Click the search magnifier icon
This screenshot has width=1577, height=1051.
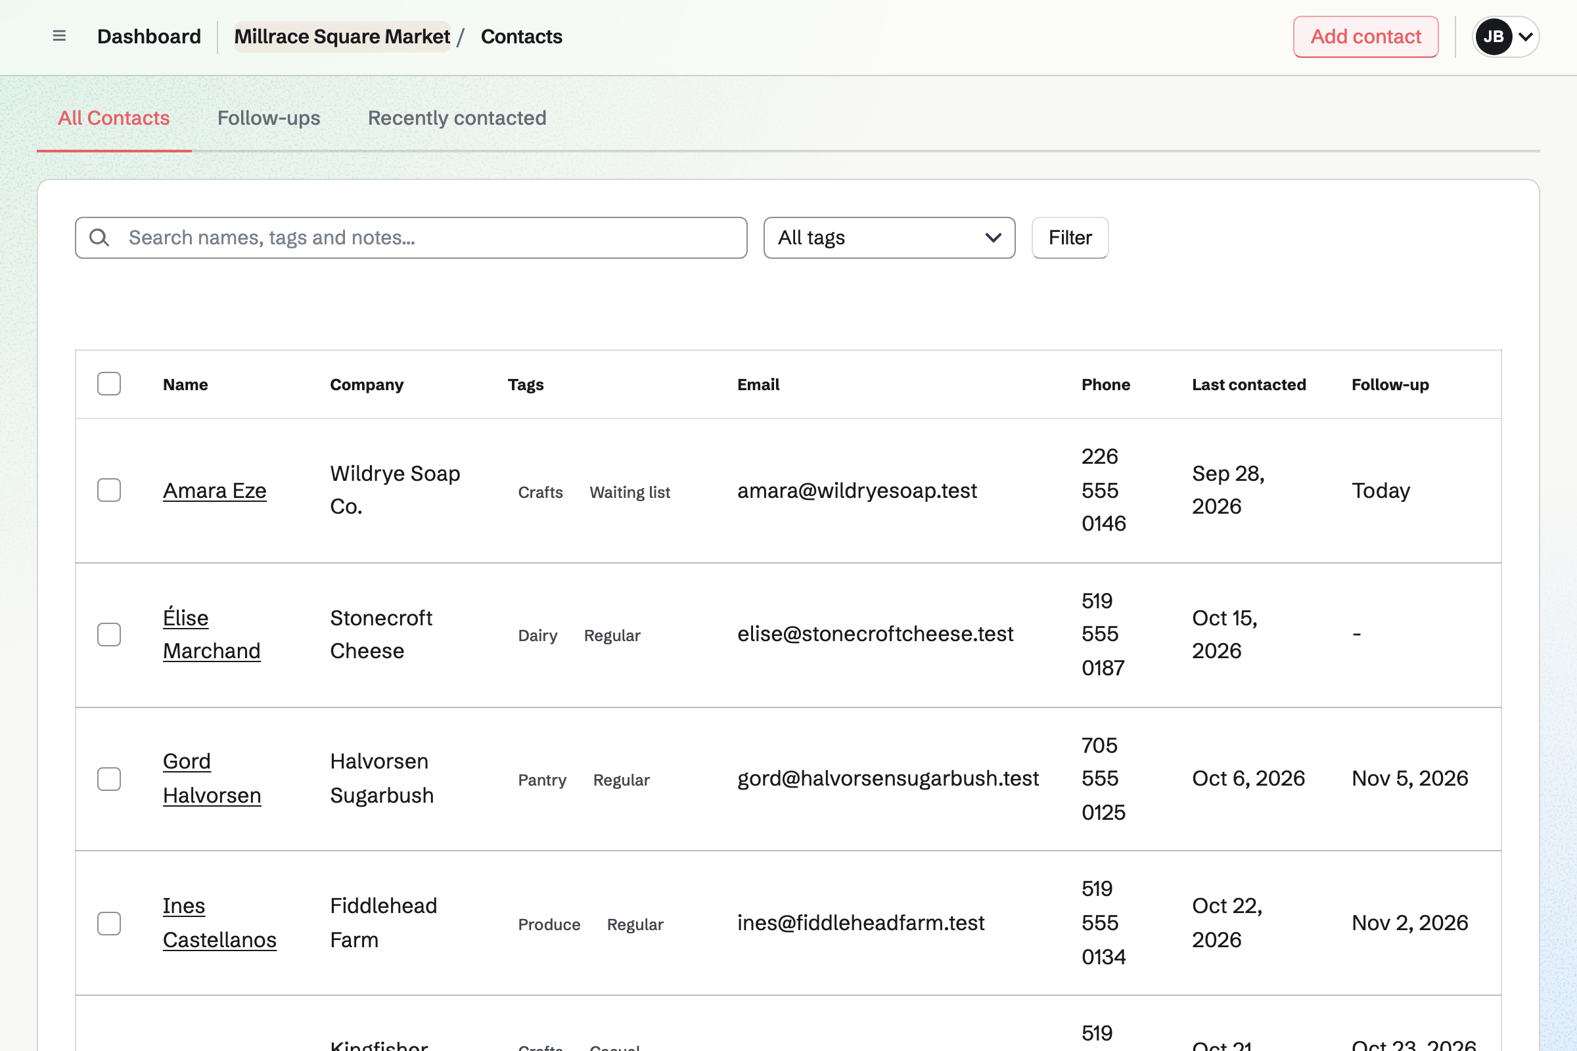coord(99,237)
